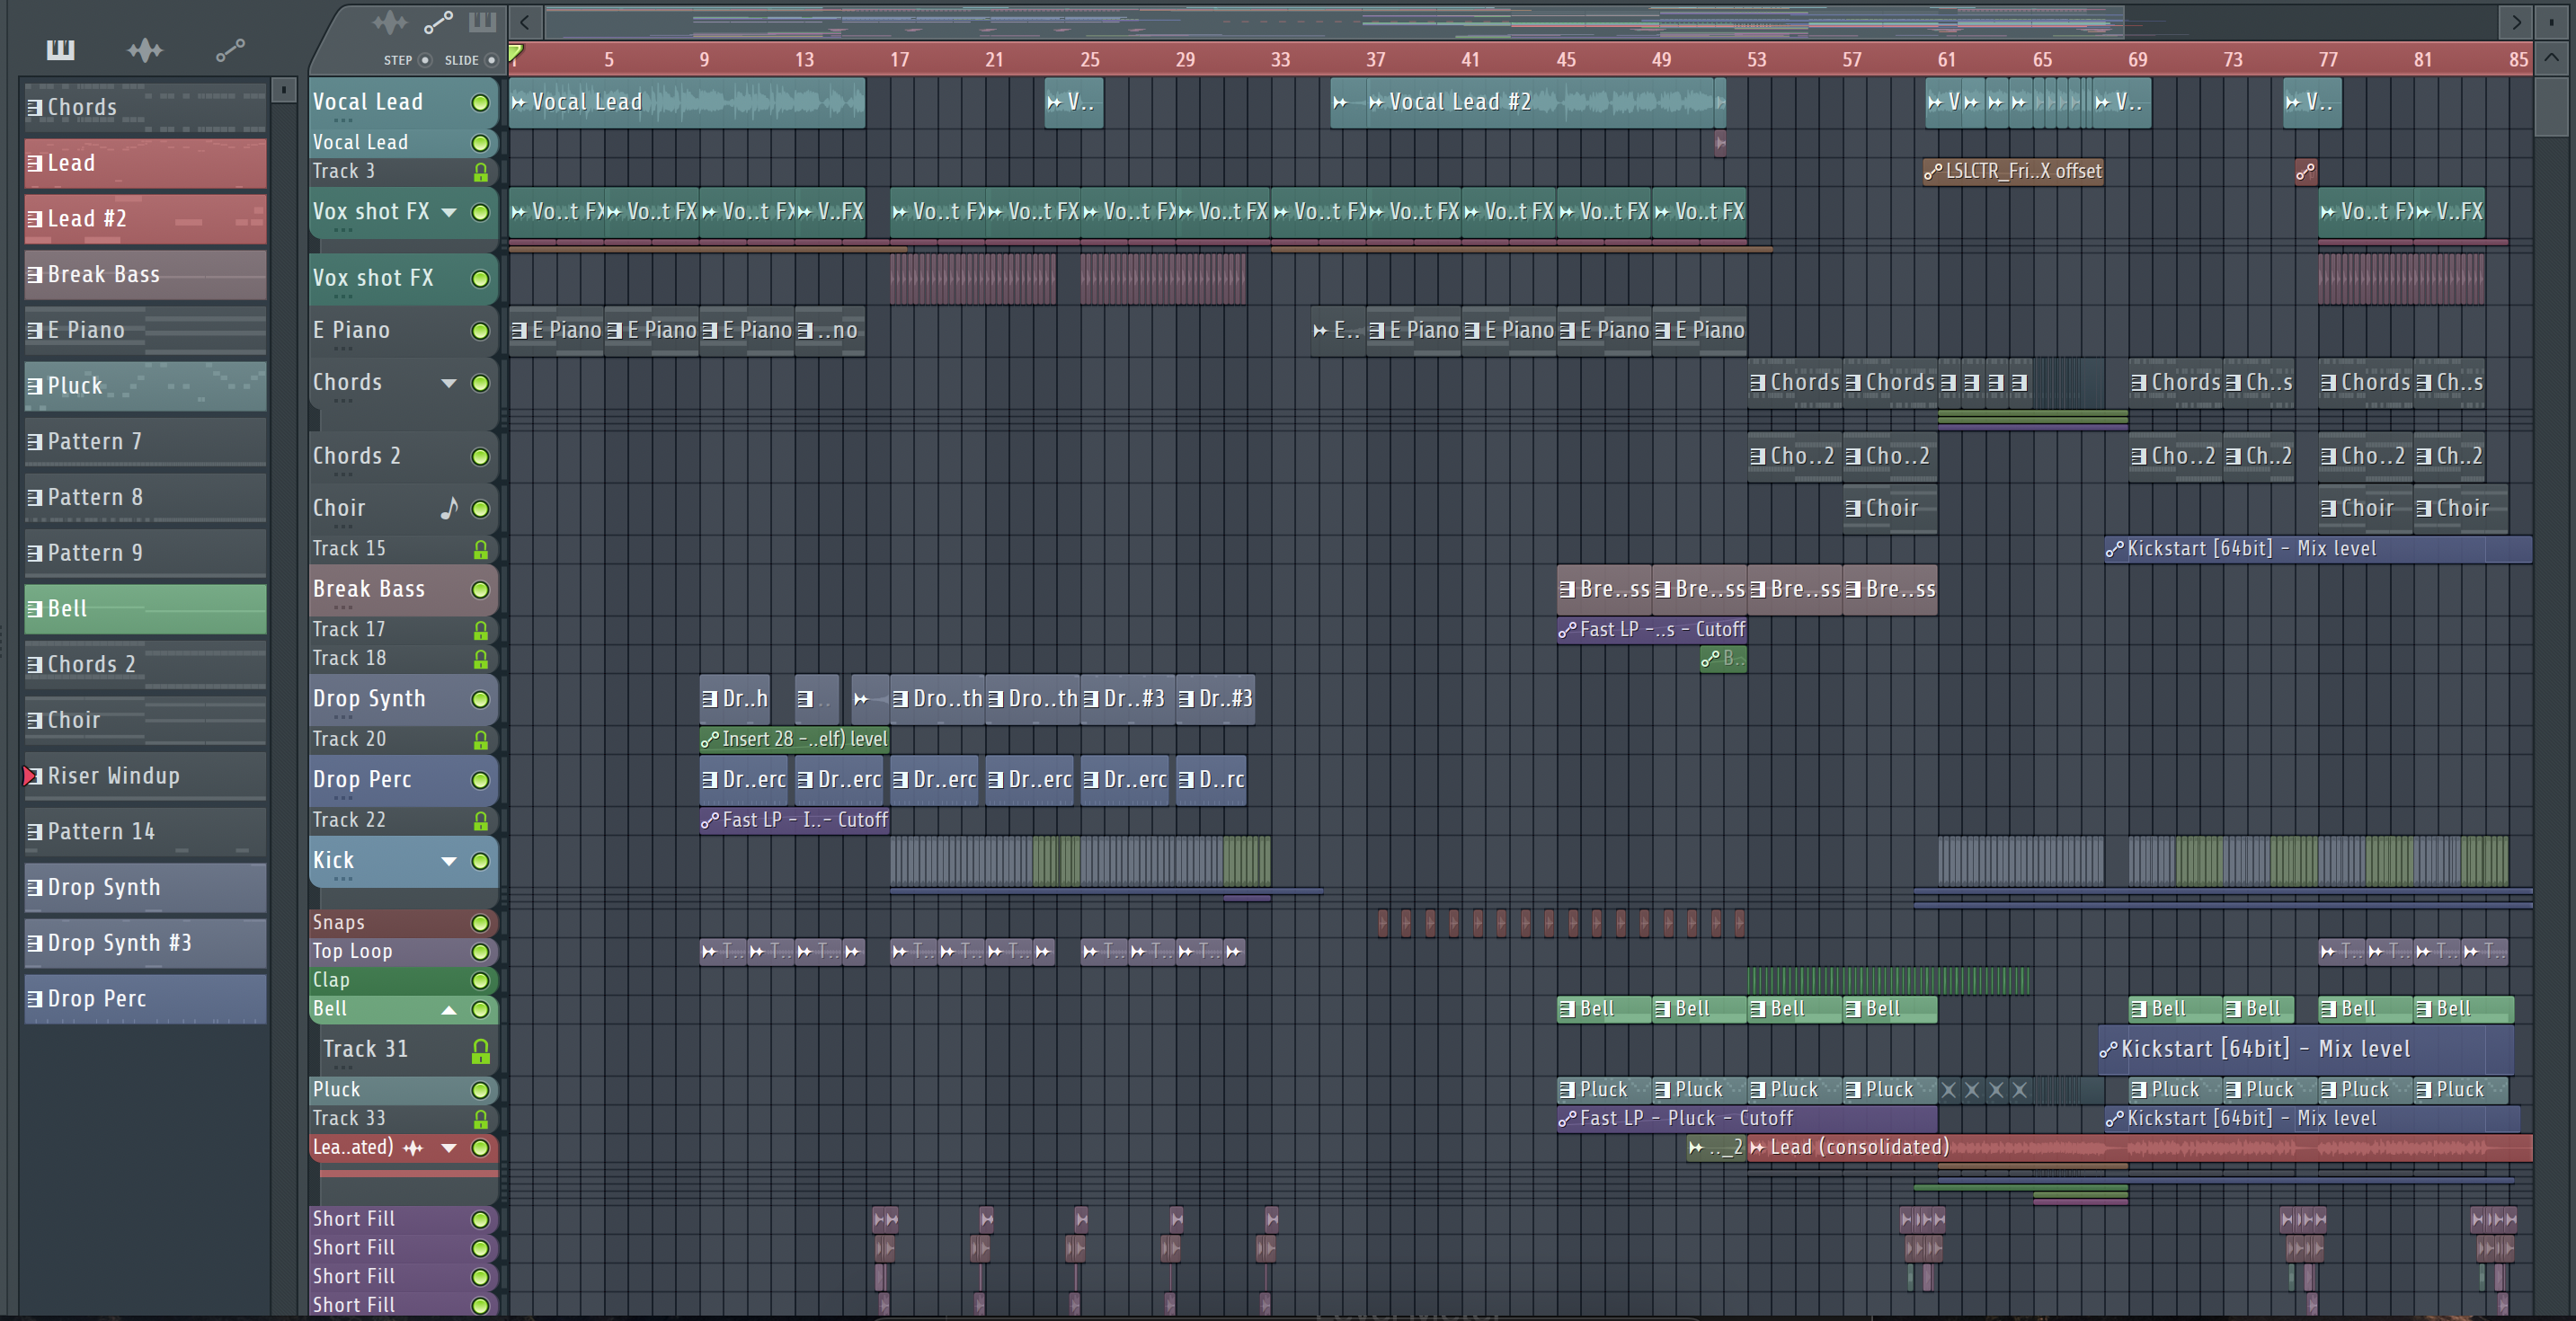Toggle the SLIDE mode radio button
Viewport: 2576px width, 1321px height.
tap(491, 60)
